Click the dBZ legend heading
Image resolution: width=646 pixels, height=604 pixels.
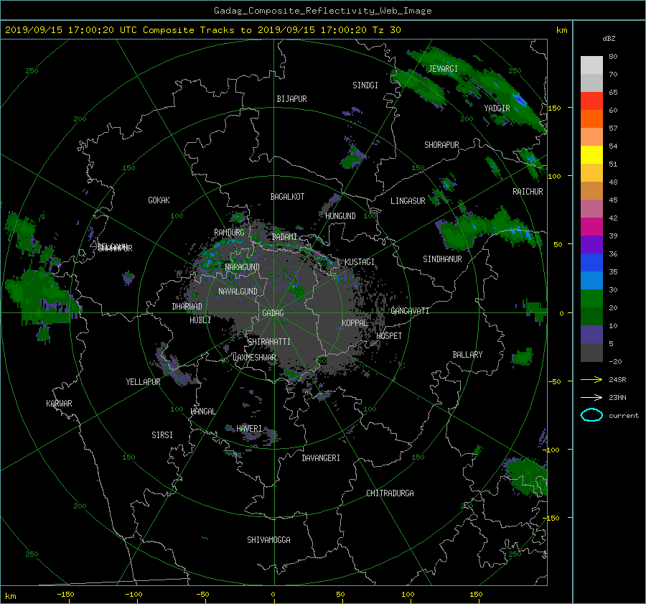[x=609, y=38]
